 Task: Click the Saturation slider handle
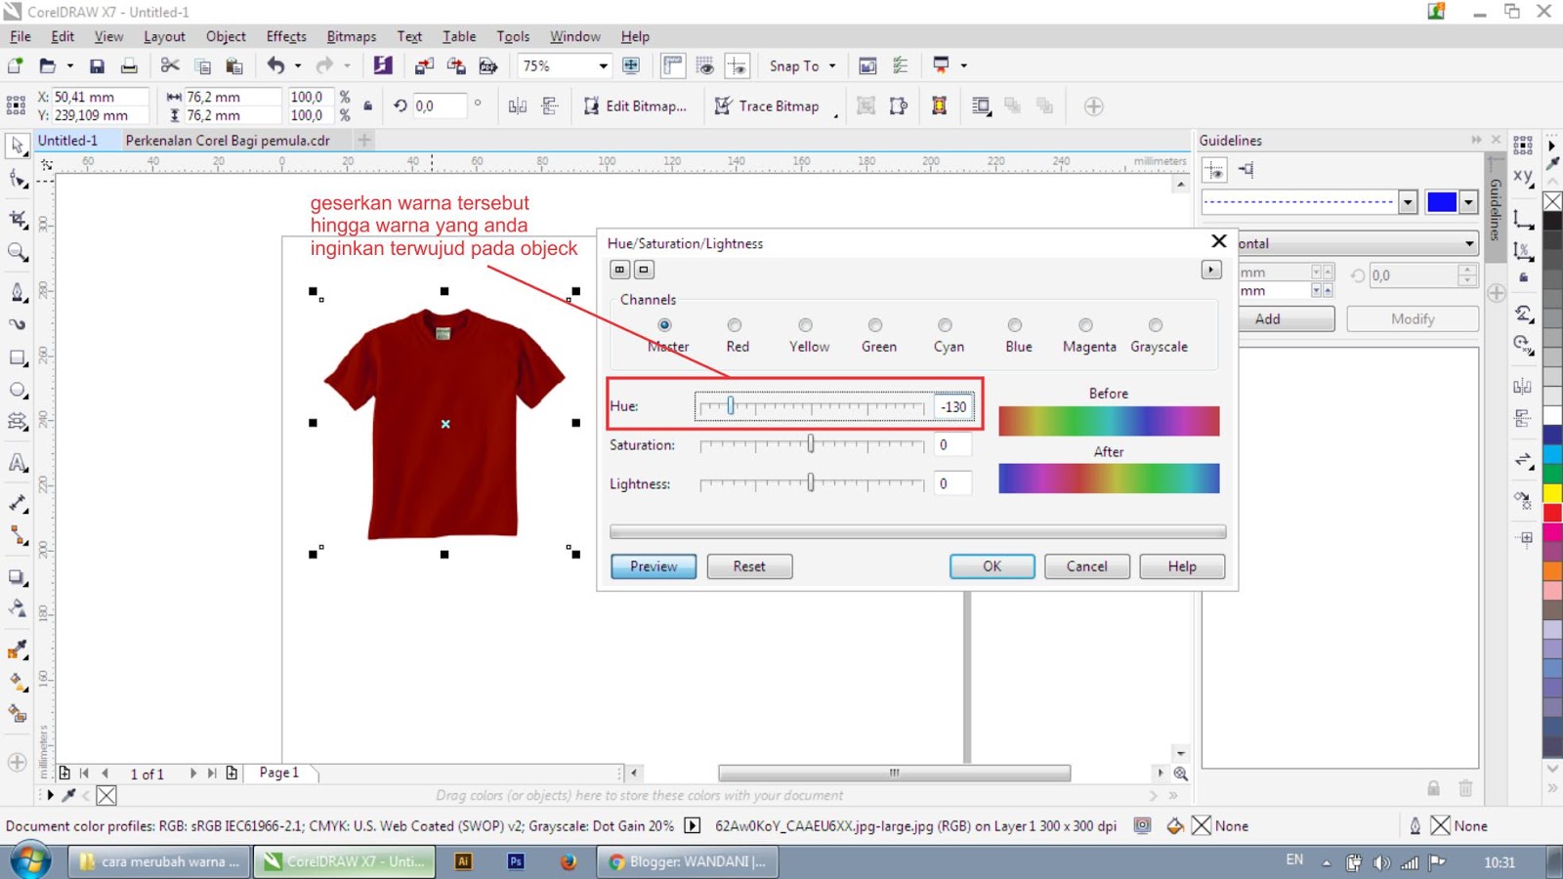pyautogui.click(x=811, y=444)
